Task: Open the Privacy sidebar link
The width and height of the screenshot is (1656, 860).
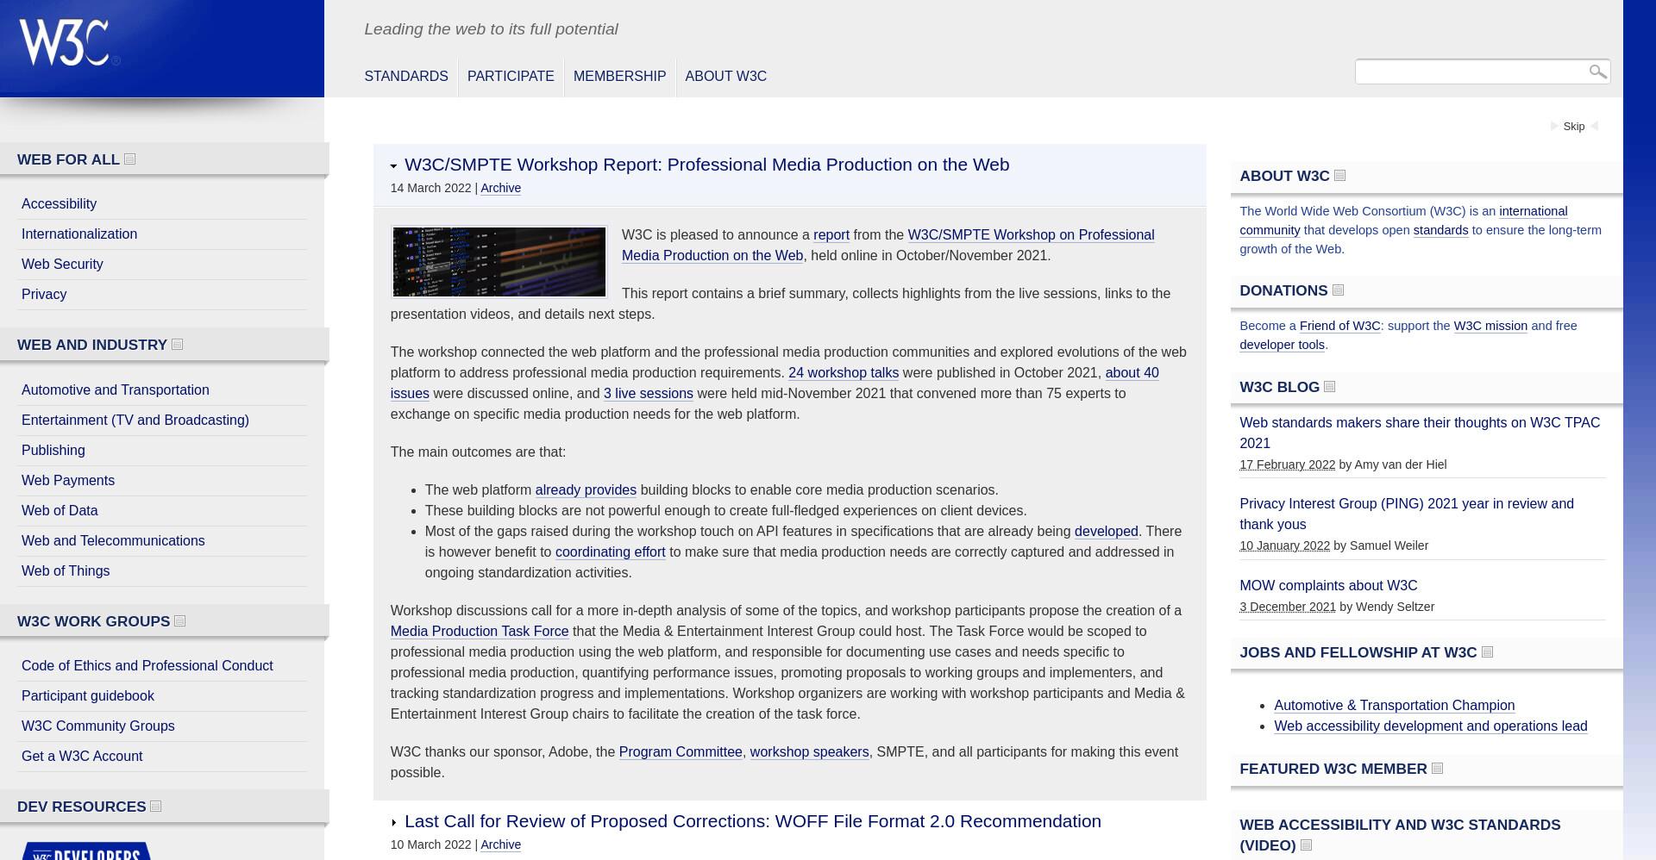Action: [x=44, y=295]
